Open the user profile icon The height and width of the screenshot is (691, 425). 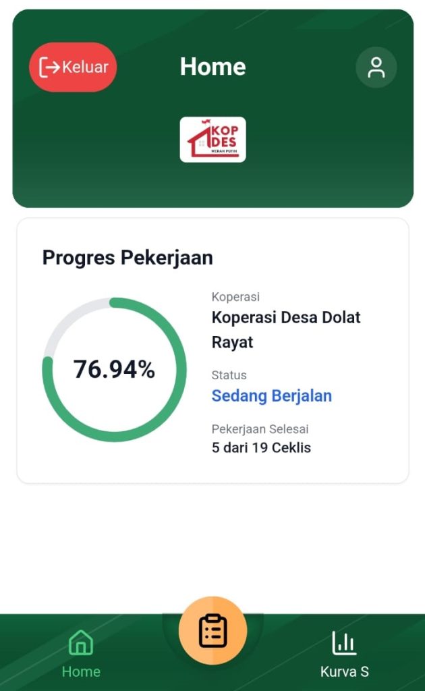376,67
